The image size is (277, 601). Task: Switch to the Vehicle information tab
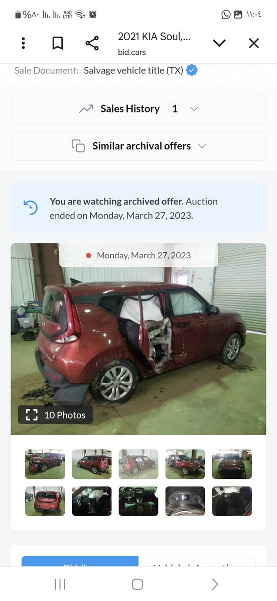(x=197, y=561)
